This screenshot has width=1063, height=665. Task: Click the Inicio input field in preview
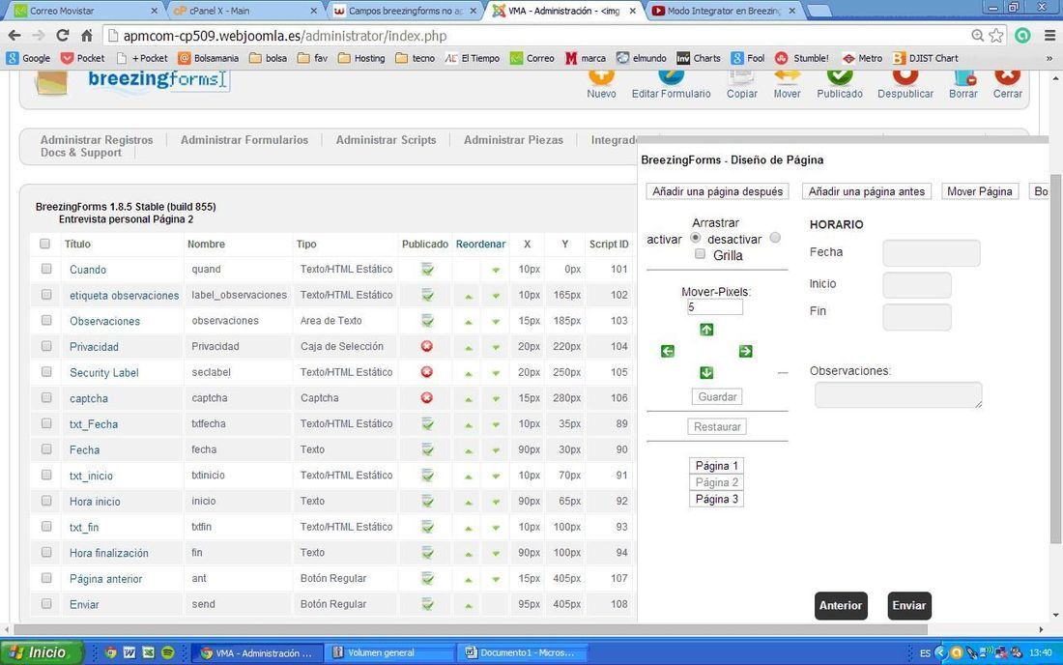coord(916,285)
